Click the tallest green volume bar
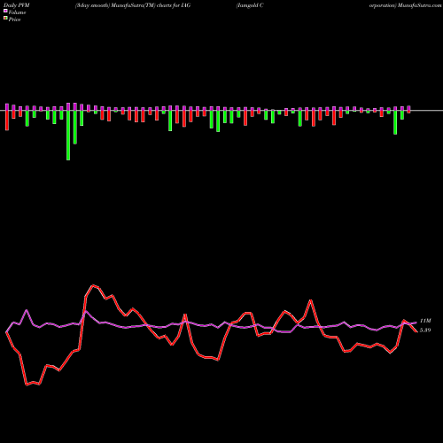 (x=68, y=136)
